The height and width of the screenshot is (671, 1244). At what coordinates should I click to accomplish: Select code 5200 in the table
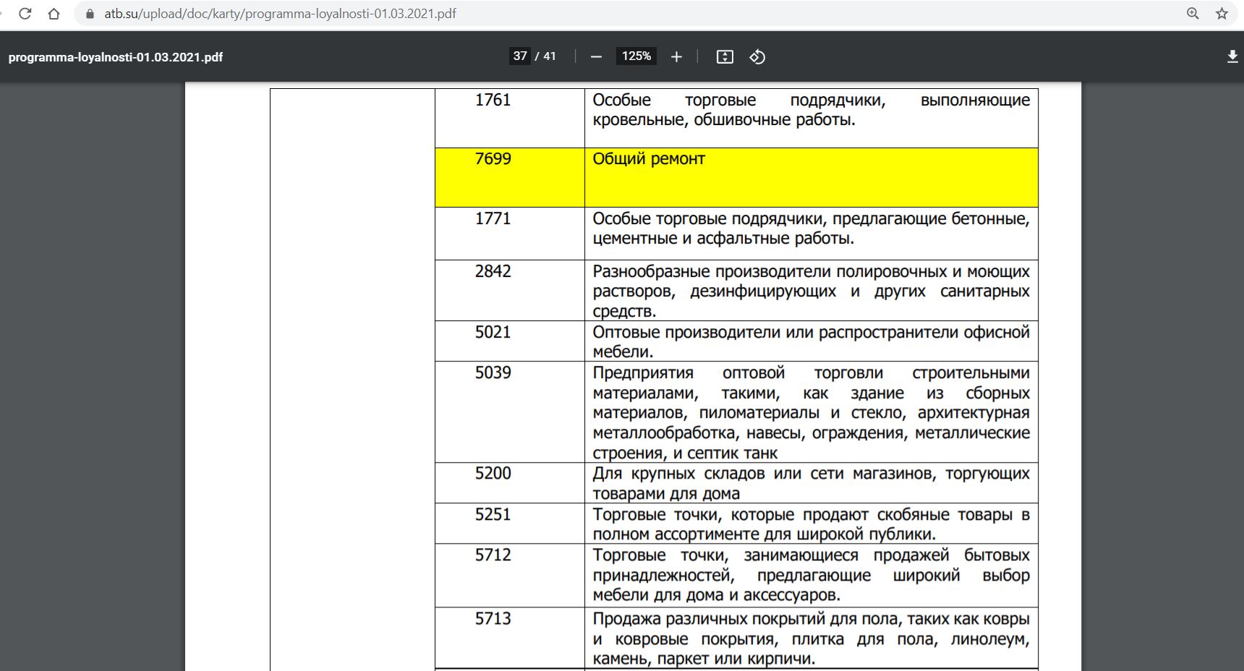[493, 473]
